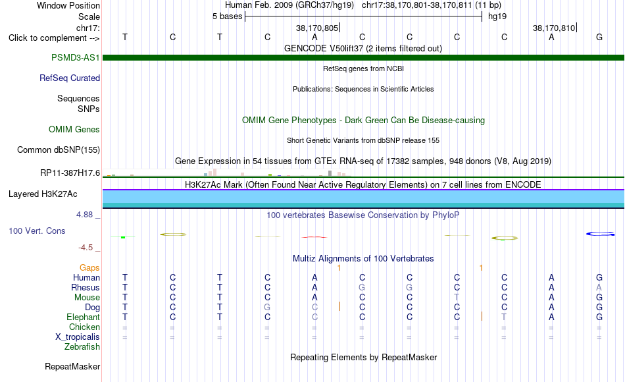
Task: Click the chr17:38,170,801-38,170,811 coordinates text
Action: coord(416,5)
